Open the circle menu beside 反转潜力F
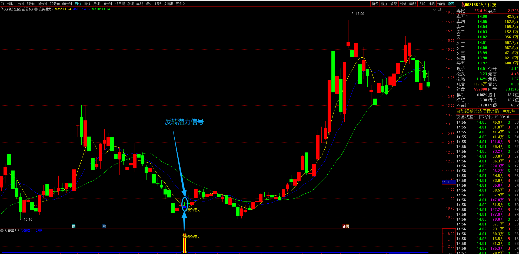The image size is (519, 254). [x=2, y=231]
